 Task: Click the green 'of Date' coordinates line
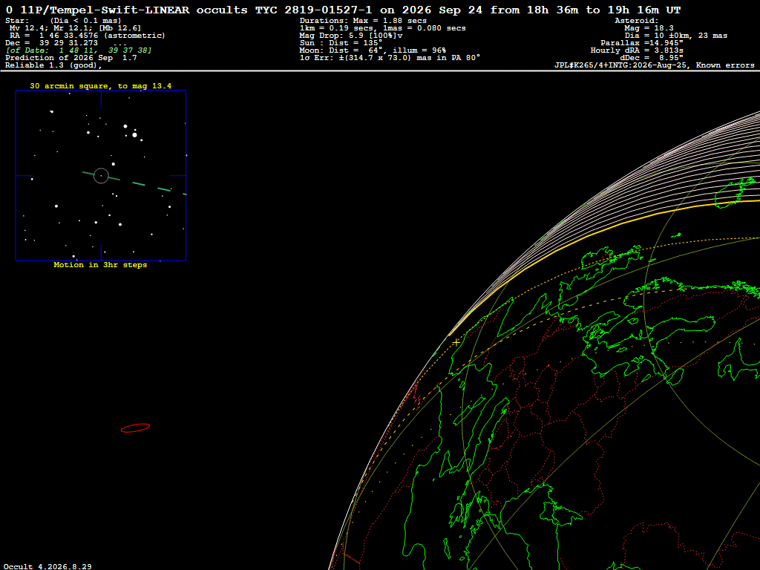[79, 50]
